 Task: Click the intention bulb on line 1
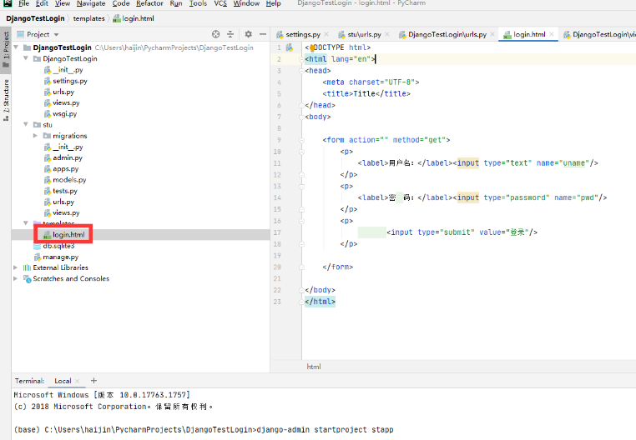(x=312, y=47)
